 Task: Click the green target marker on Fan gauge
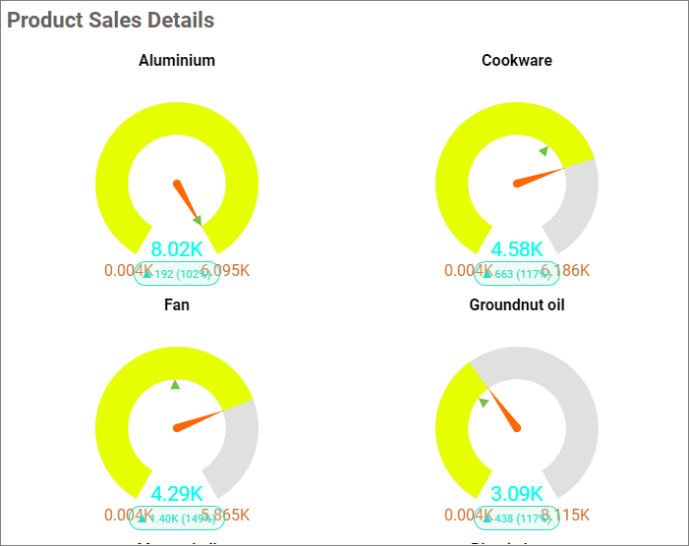175,385
